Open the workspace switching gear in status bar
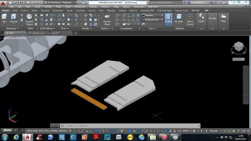This screenshot has width=251, height=141. [194, 131]
